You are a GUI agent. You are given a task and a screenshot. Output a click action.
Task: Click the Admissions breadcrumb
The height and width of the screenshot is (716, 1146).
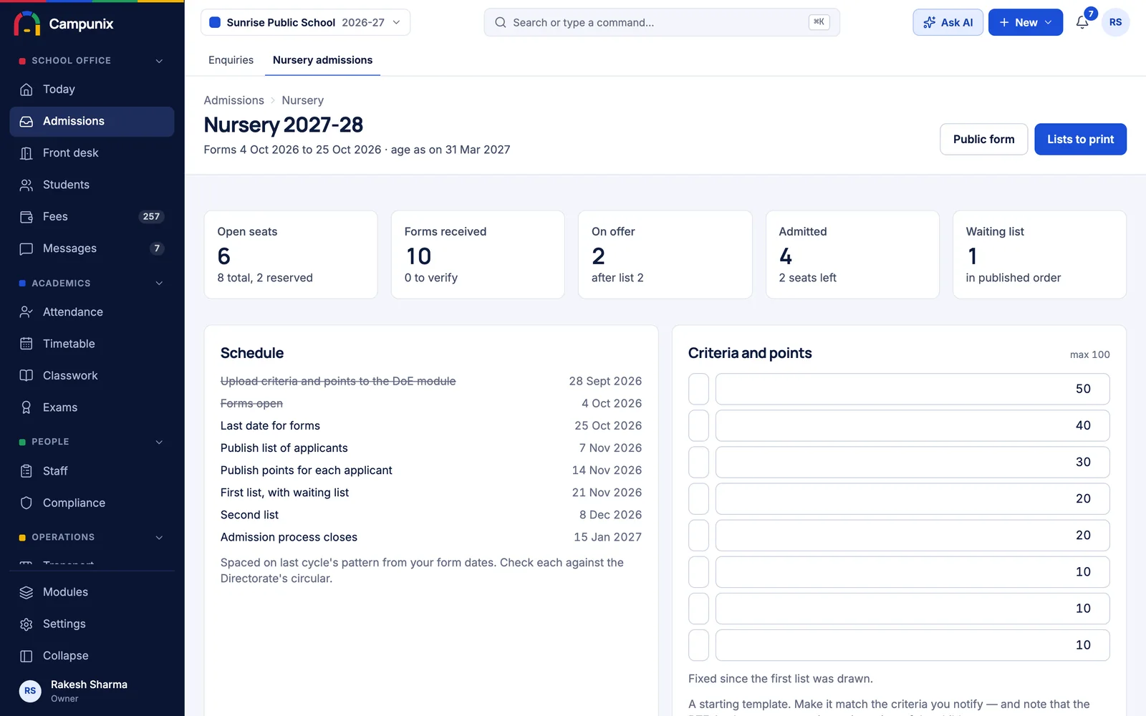233,100
